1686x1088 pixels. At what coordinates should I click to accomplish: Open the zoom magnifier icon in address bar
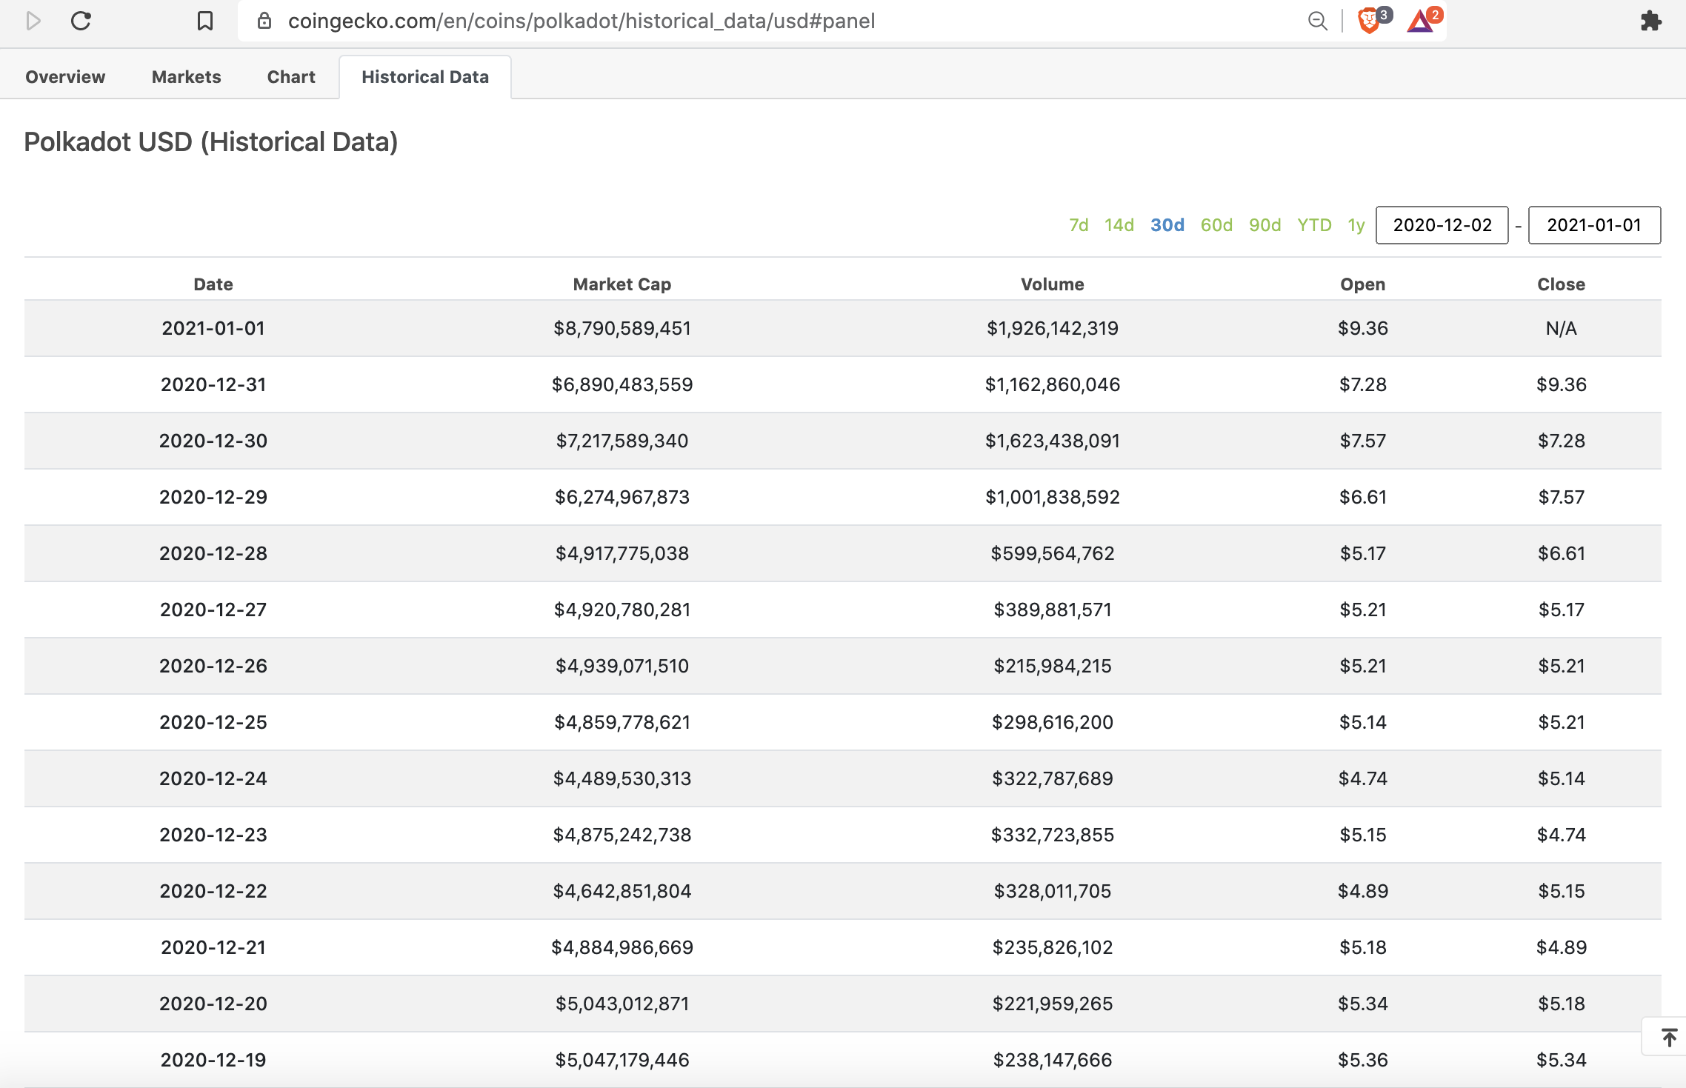[x=1317, y=21]
